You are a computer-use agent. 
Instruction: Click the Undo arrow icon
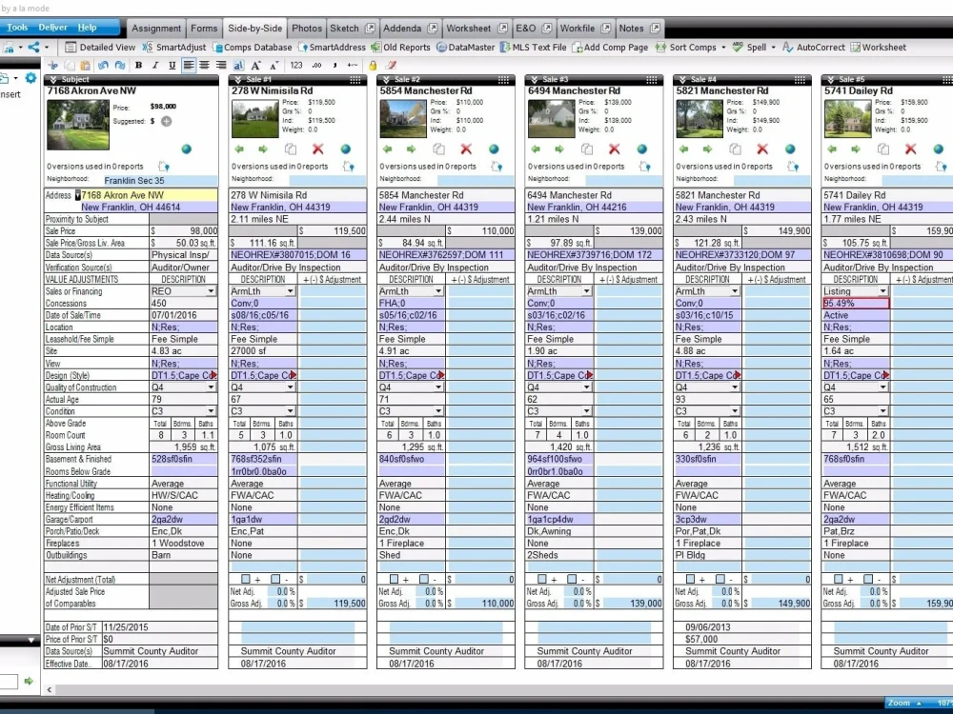[x=103, y=65]
